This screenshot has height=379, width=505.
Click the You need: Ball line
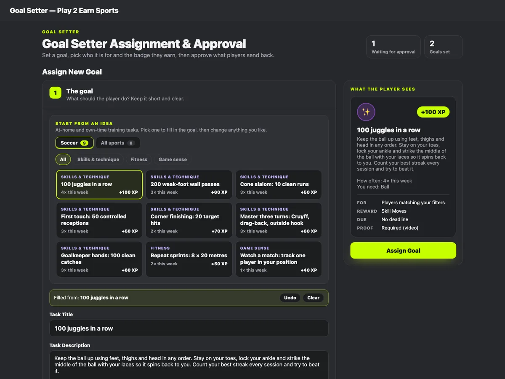pyautogui.click(x=373, y=187)
